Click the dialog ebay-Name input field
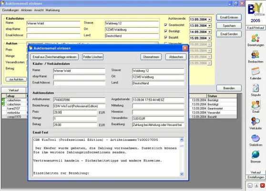266x191 pixels. pos(79,77)
